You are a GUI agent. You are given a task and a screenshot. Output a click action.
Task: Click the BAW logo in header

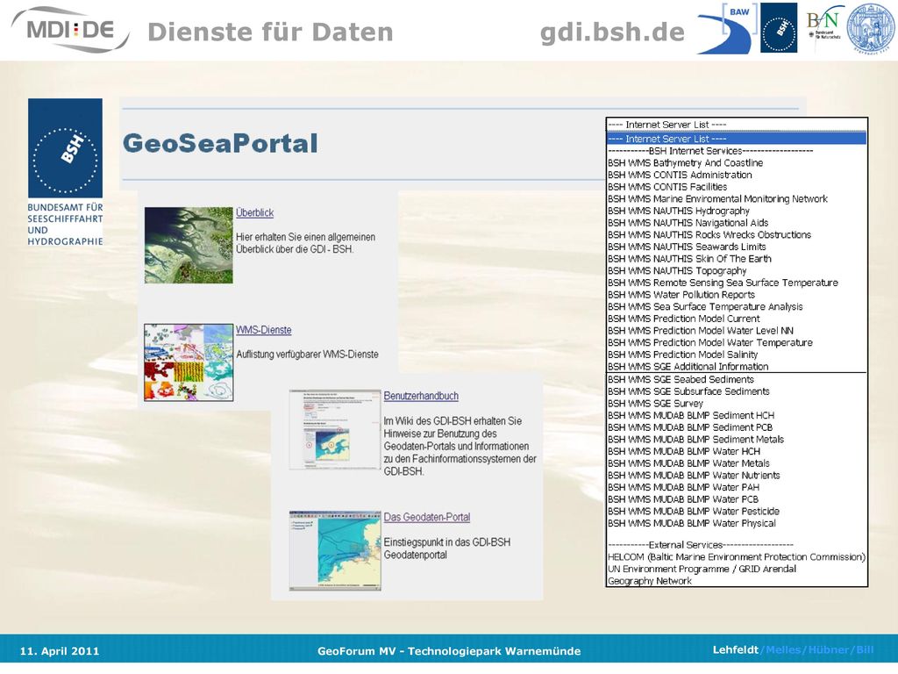[x=727, y=29]
